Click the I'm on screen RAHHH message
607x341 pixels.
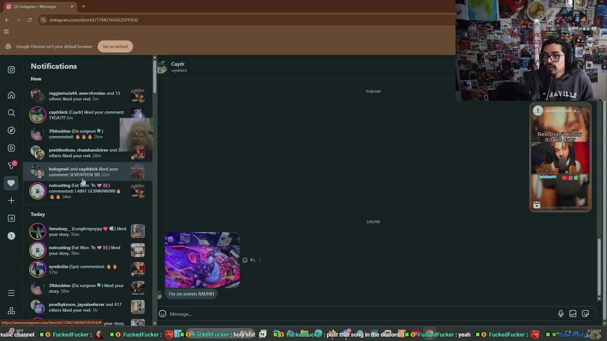[192, 294]
